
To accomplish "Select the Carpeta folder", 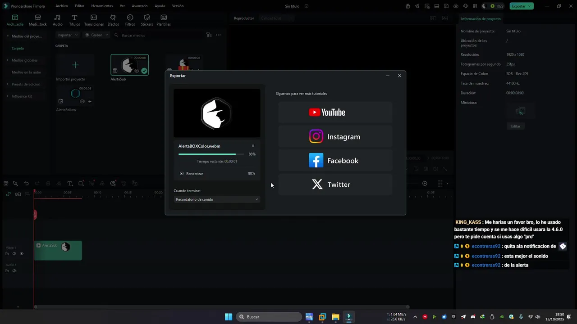I will (18, 48).
